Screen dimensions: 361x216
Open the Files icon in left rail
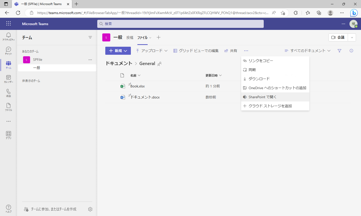(x=9, y=107)
